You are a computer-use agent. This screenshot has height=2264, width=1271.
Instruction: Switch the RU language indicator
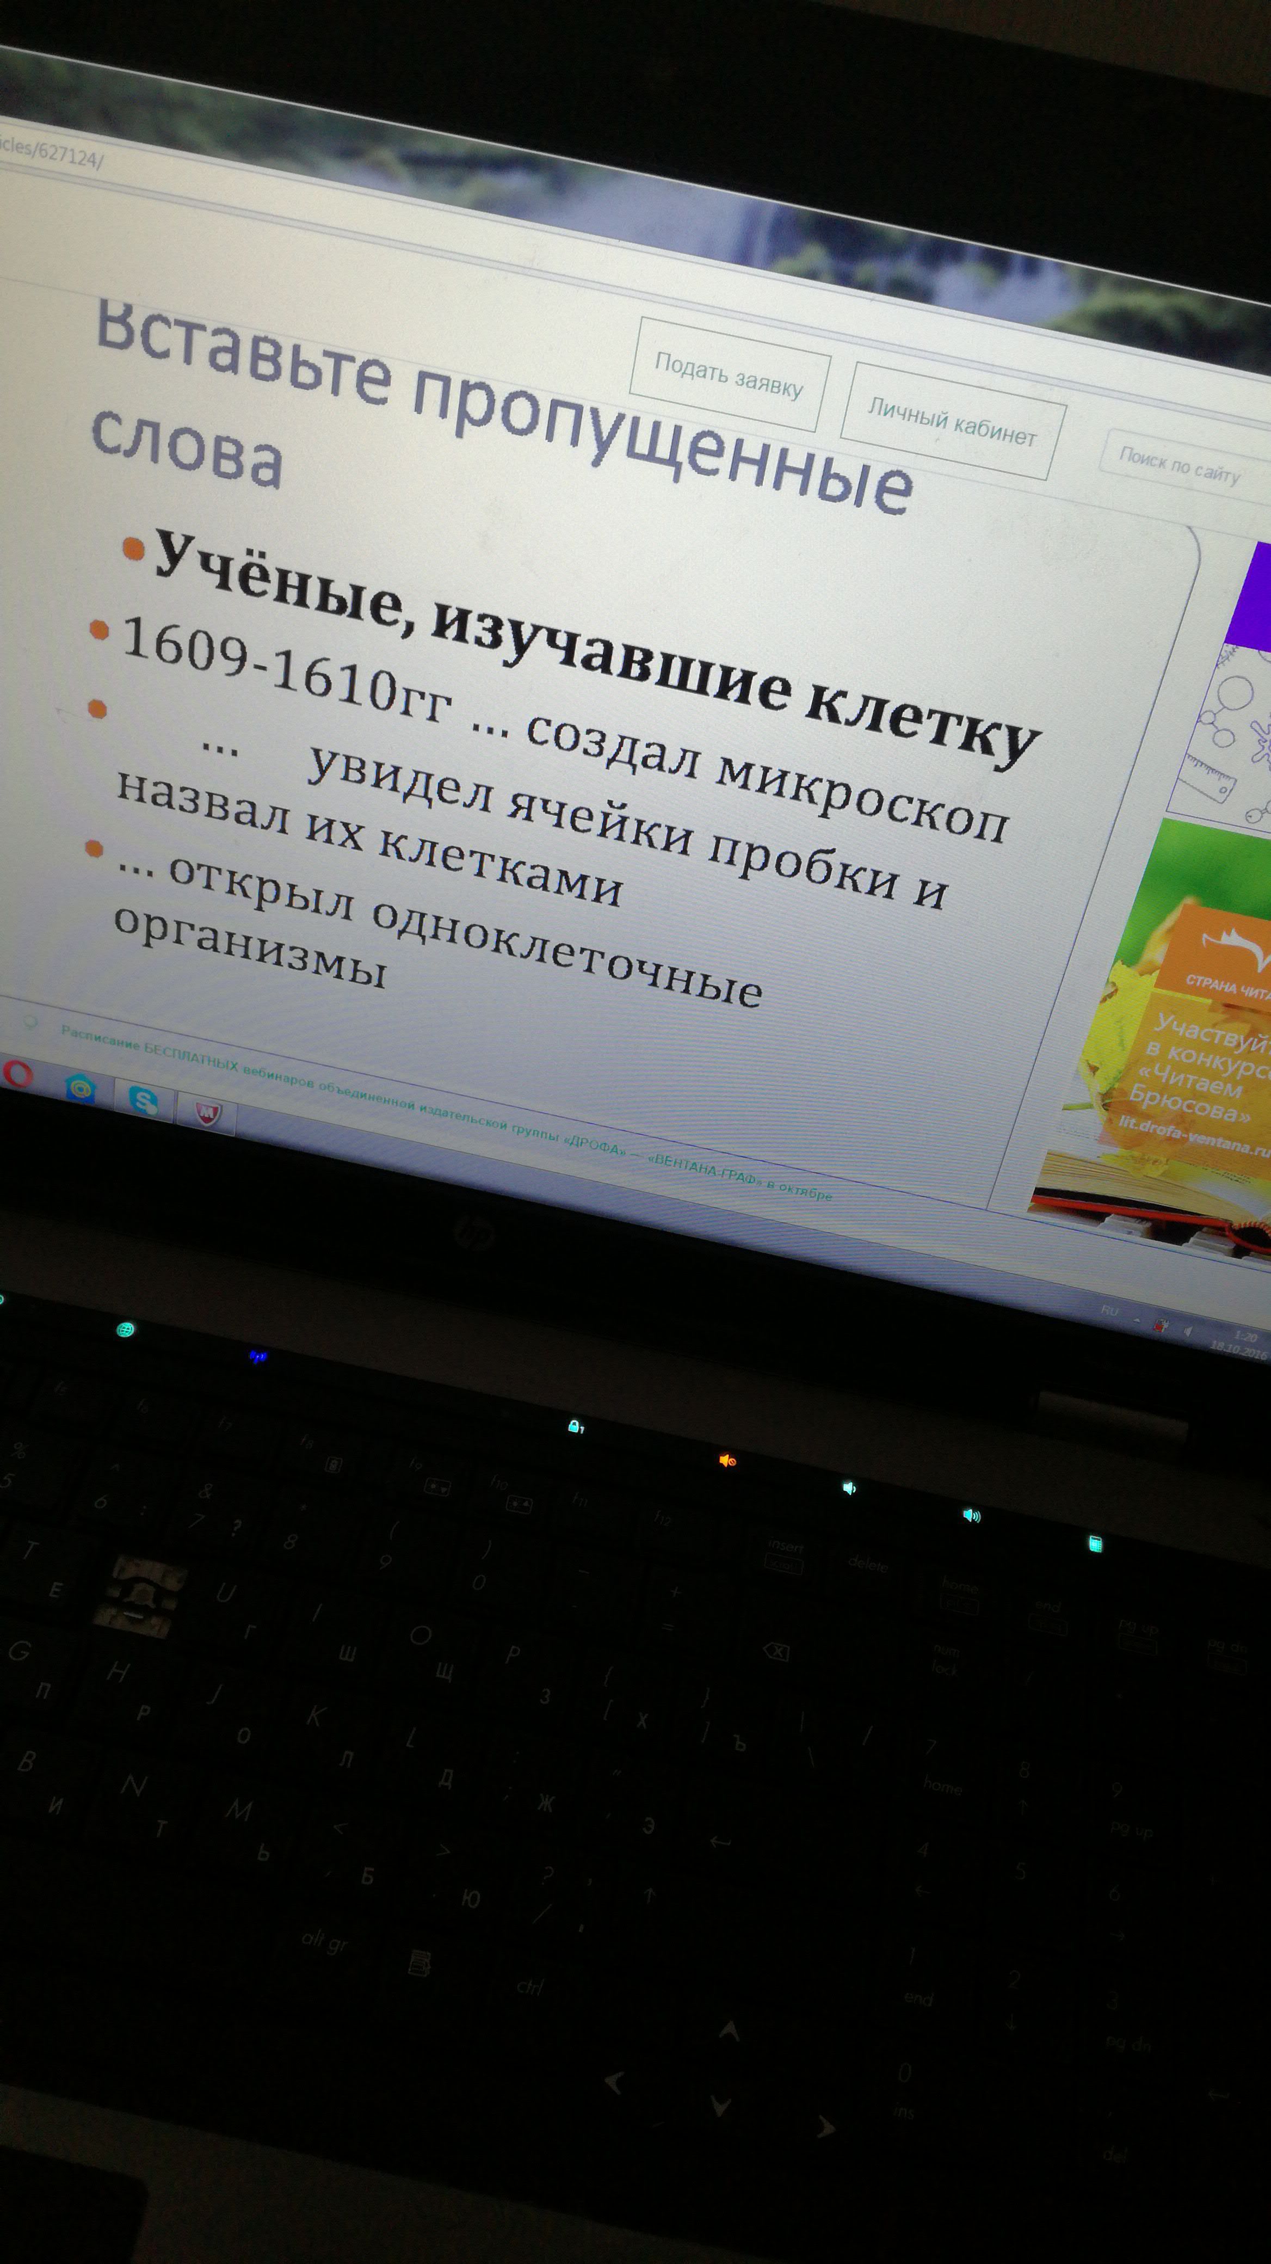pyautogui.click(x=1109, y=1311)
